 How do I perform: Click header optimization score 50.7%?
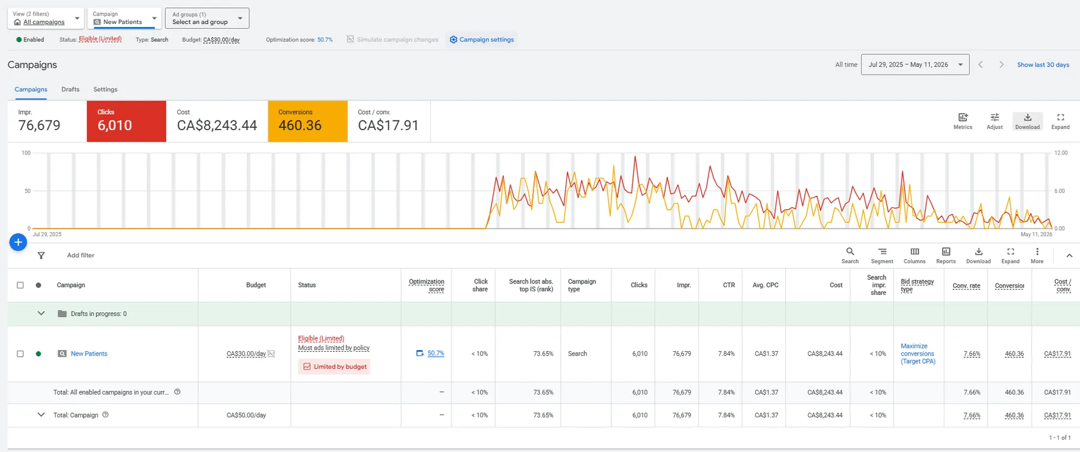[325, 40]
